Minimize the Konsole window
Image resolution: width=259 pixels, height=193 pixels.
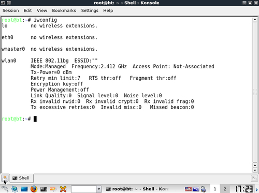coord(244,3)
